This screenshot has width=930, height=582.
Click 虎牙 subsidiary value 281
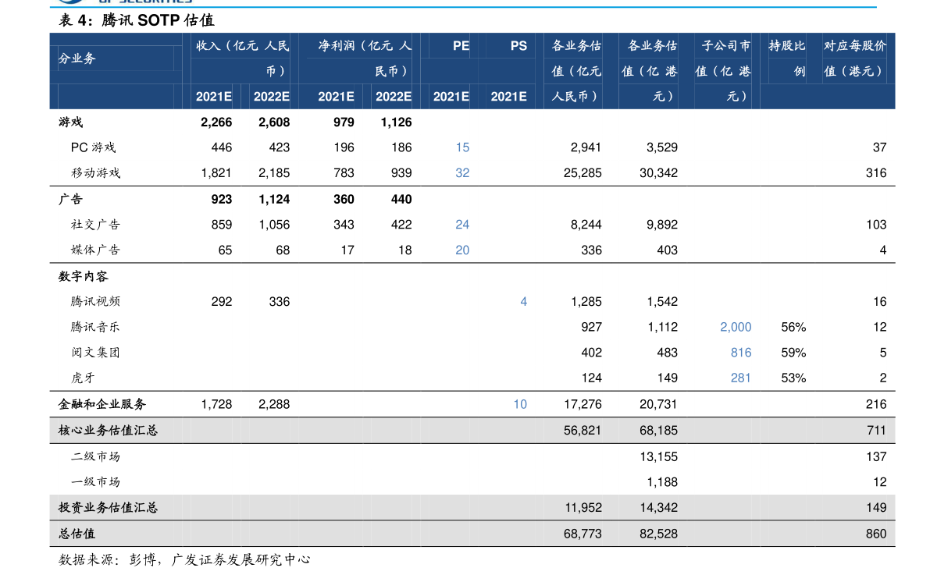pos(741,378)
